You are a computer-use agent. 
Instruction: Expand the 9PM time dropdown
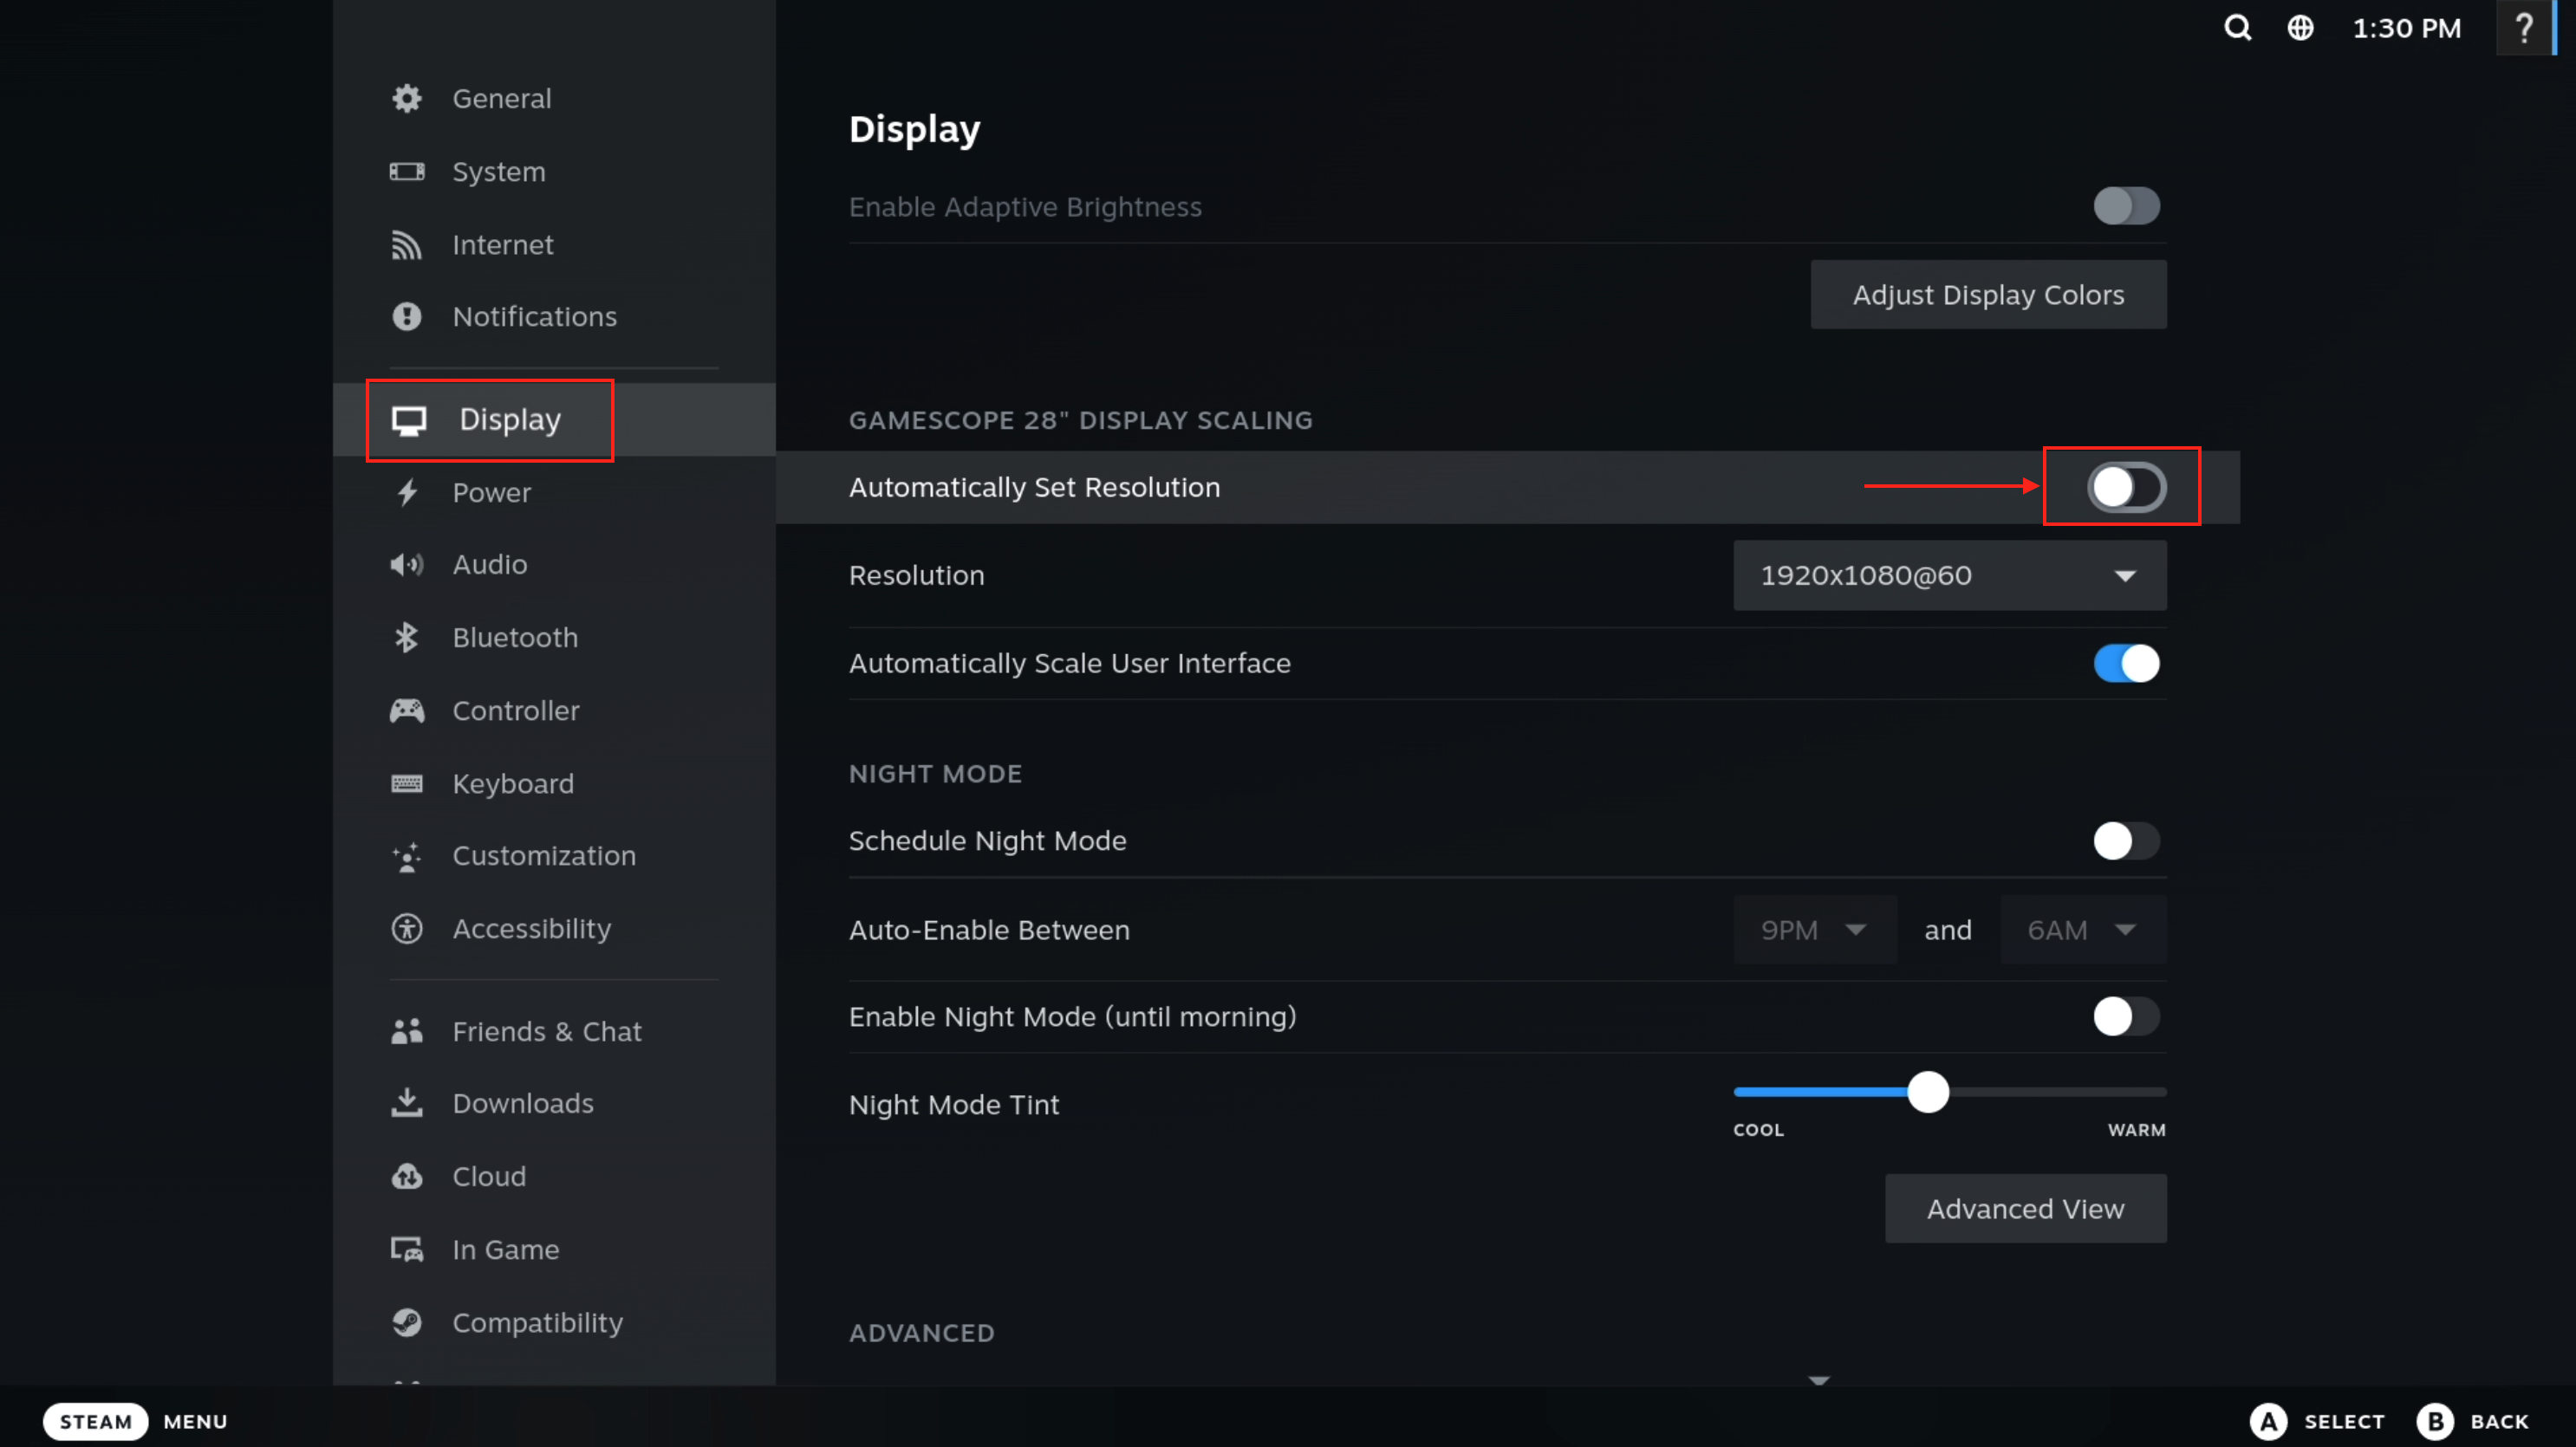pyautogui.click(x=1814, y=929)
